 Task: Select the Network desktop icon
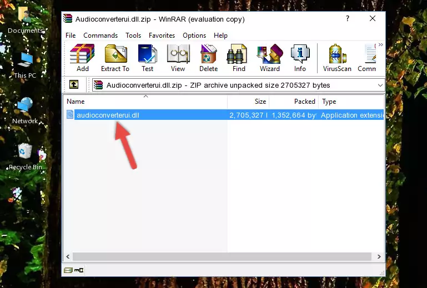tap(25, 111)
